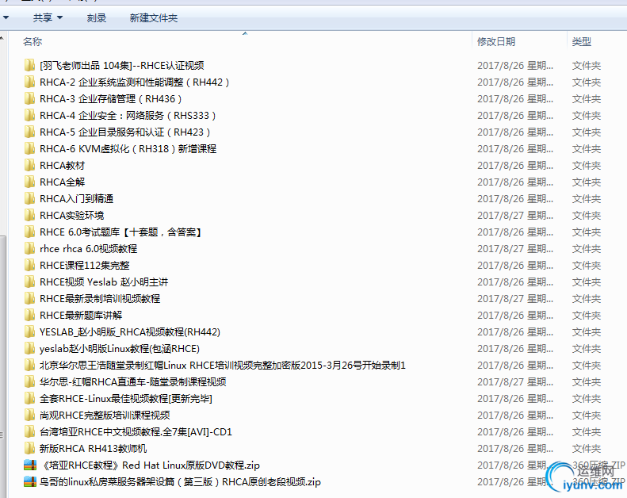Image resolution: width=627 pixels, height=498 pixels.
Task: Sort by the 名称 column header
Action: pos(32,41)
